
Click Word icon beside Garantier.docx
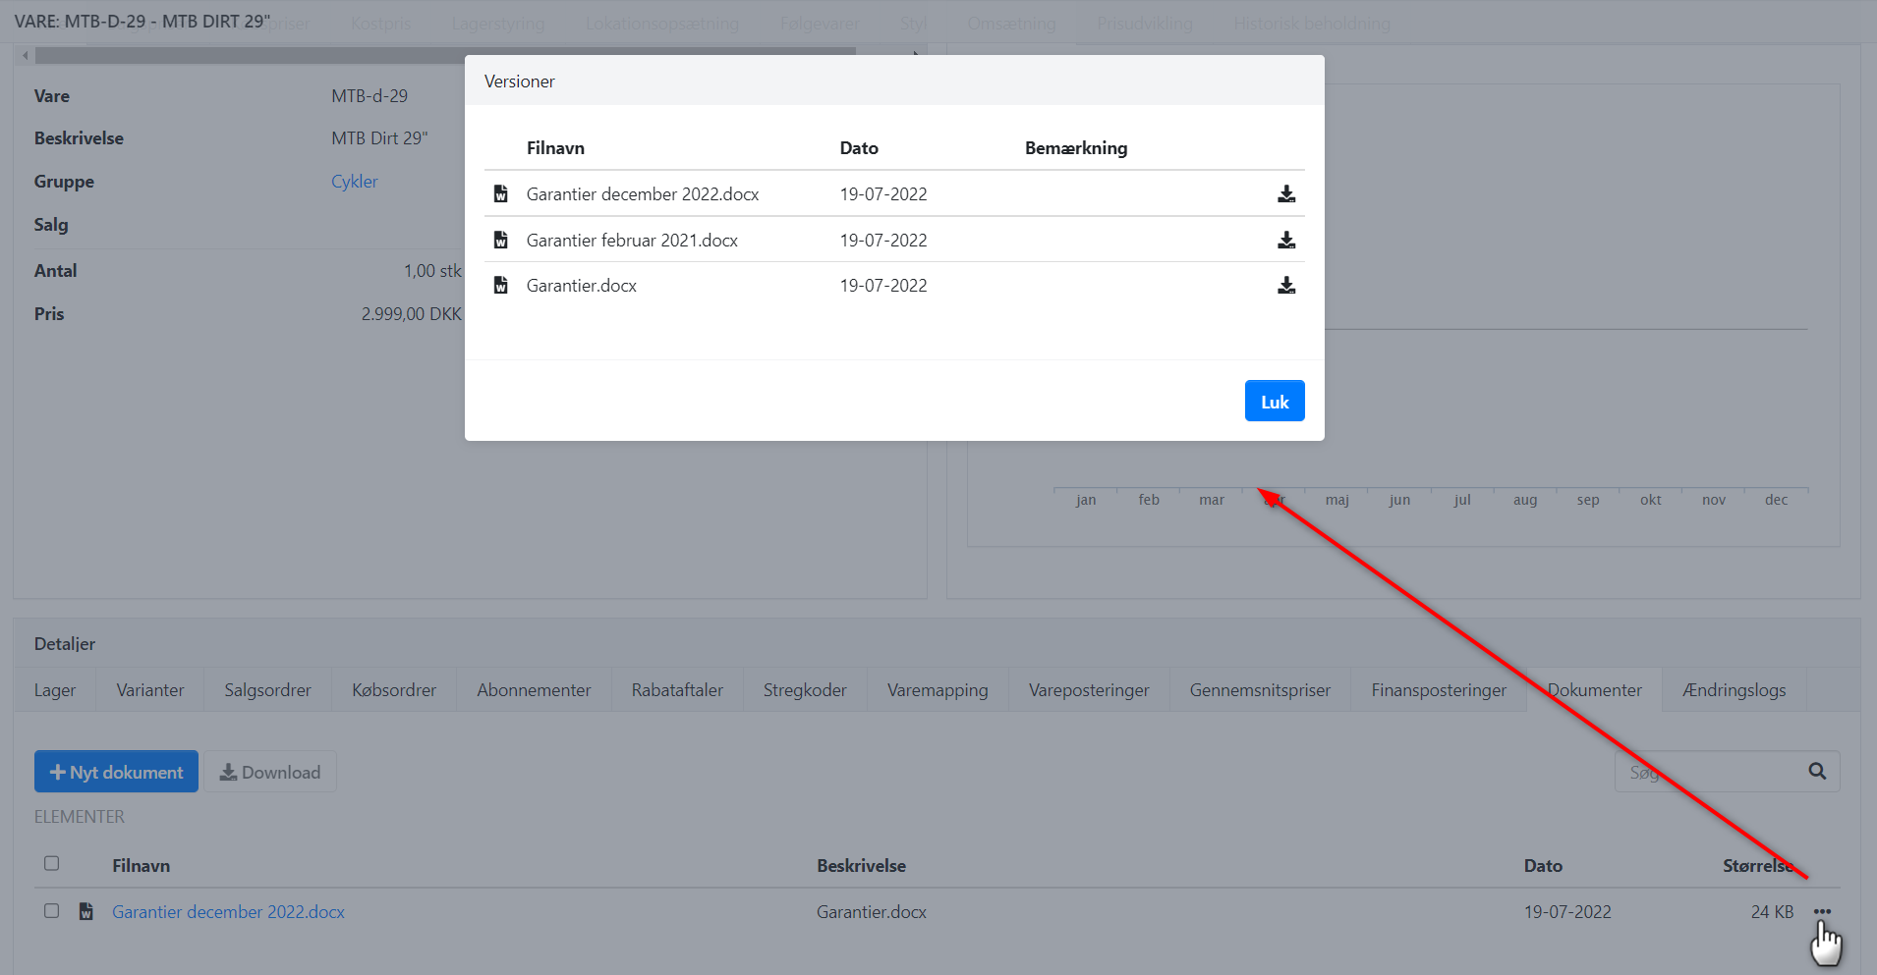pyautogui.click(x=501, y=286)
